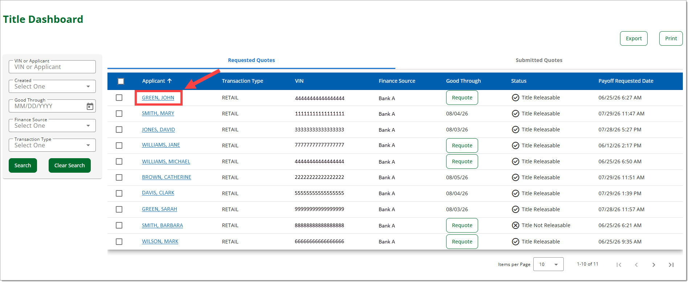Image resolution: width=689 pixels, height=283 pixels.
Task: Click status check icon in DAVIS, CLARK row
Action: [515, 193]
